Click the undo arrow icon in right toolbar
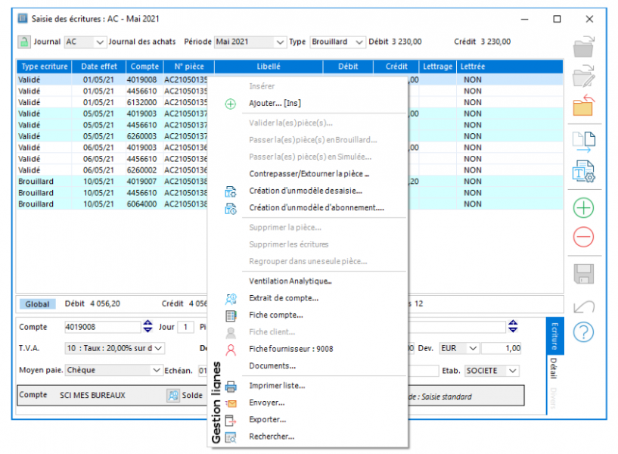 584,307
